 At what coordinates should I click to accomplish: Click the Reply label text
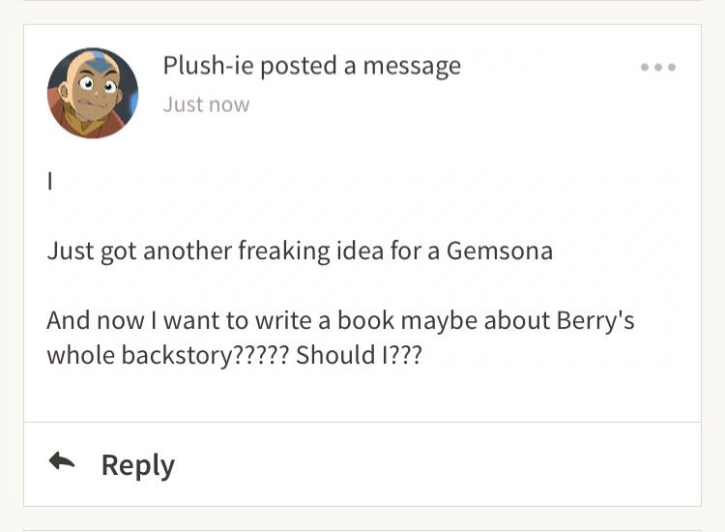coord(138,465)
